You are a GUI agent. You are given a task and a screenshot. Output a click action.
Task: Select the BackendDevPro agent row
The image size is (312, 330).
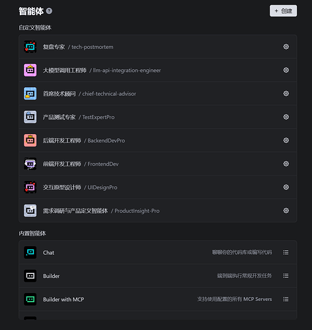point(158,141)
